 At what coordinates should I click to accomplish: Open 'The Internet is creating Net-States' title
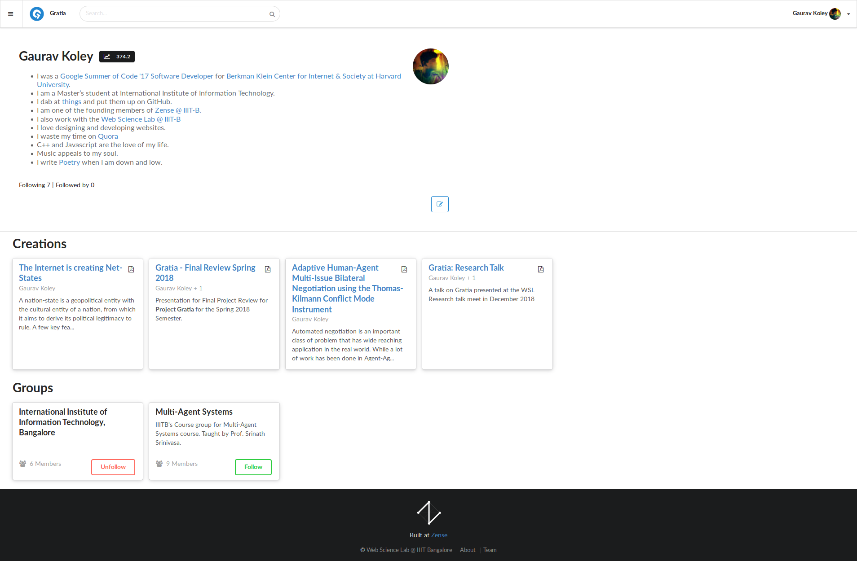71,273
